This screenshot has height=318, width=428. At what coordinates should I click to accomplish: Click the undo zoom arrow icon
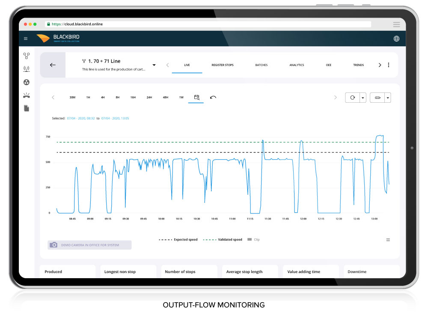point(213,97)
